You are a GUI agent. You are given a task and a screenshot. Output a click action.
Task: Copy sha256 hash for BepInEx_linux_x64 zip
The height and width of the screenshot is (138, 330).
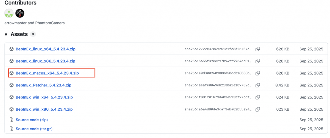[257, 49]
